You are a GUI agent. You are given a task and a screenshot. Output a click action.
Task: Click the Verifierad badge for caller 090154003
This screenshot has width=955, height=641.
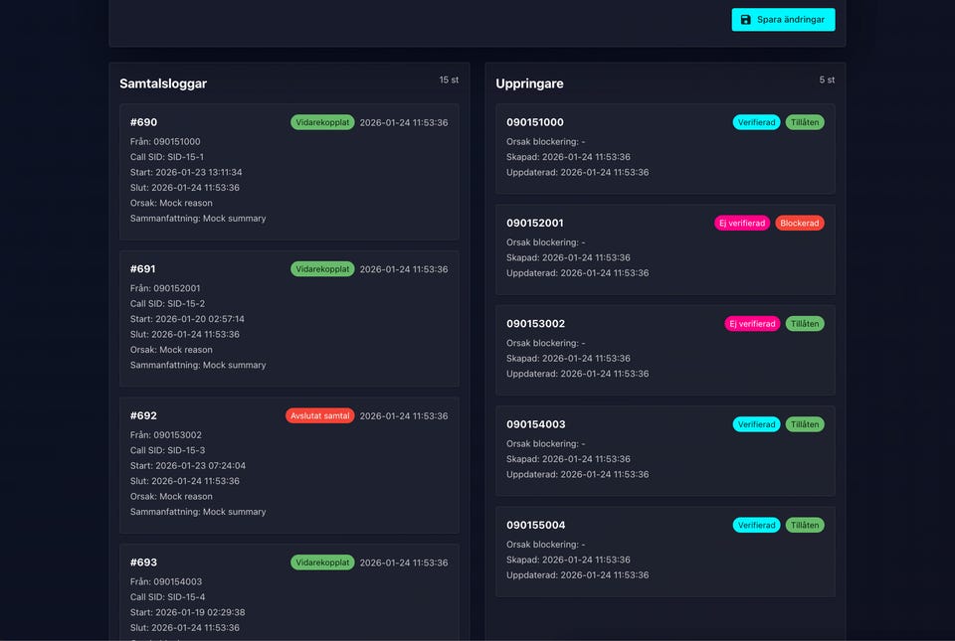tap(756, 424)
